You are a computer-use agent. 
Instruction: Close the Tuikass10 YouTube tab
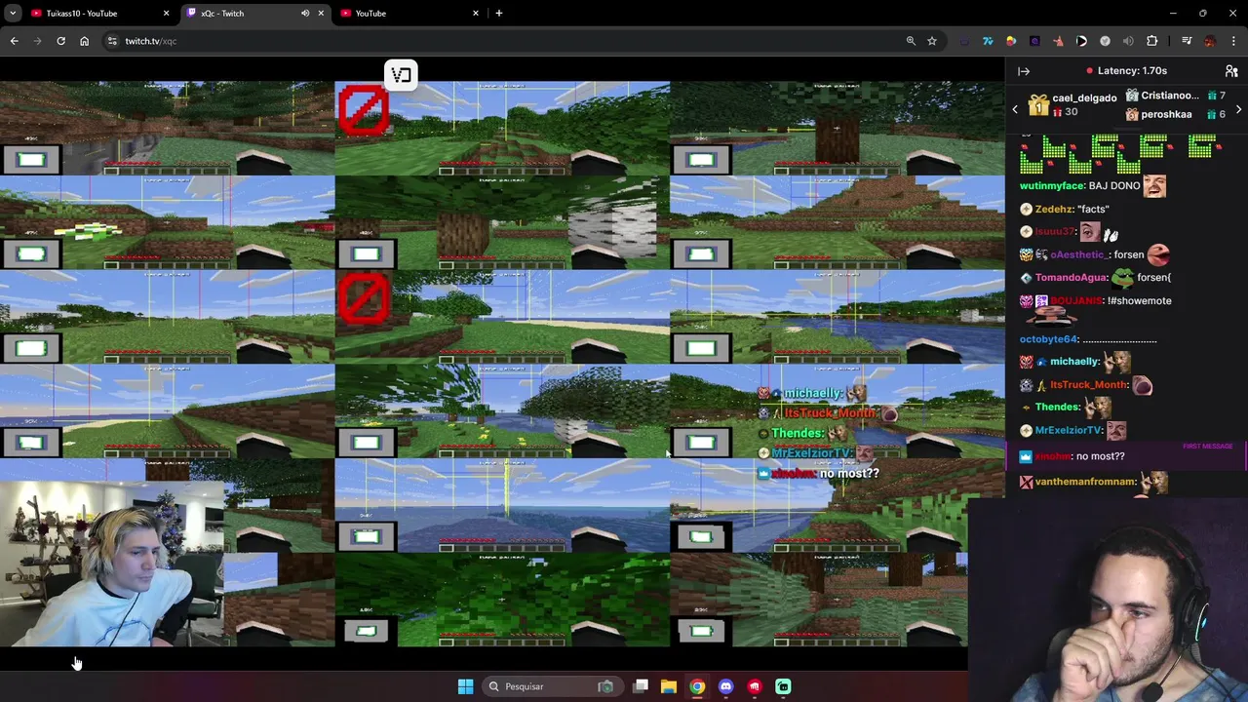(166, 14)
